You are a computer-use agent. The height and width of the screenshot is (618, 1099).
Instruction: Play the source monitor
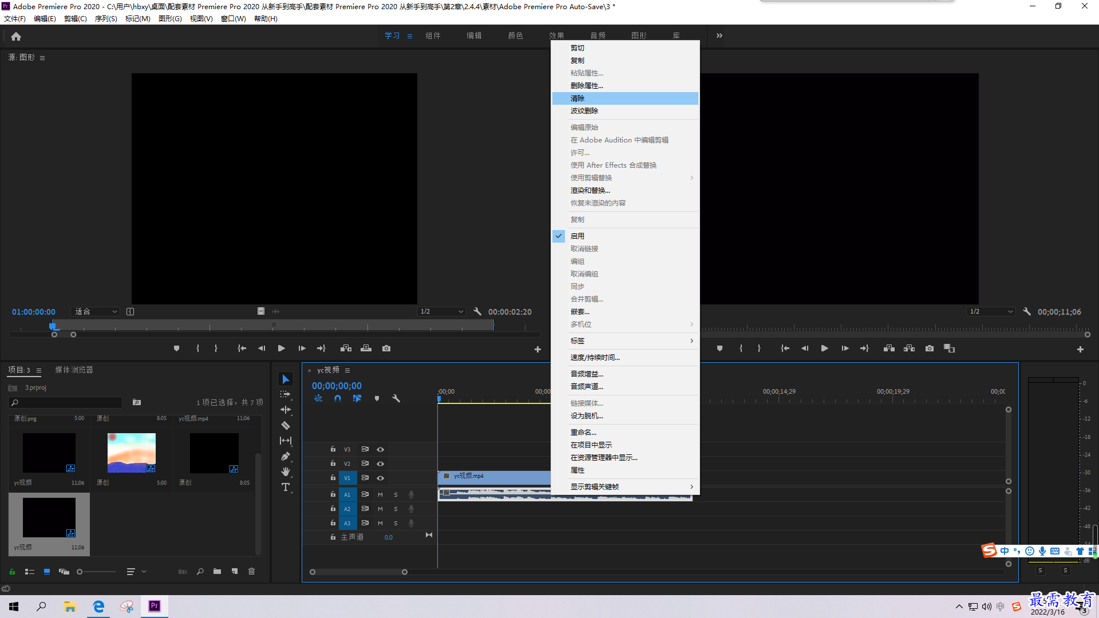pyautogui.click(x=281, y=348)
